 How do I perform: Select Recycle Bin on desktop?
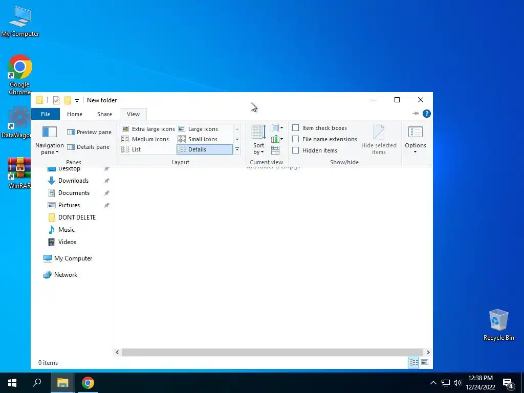pyautogui.click(x=498, y=325)
